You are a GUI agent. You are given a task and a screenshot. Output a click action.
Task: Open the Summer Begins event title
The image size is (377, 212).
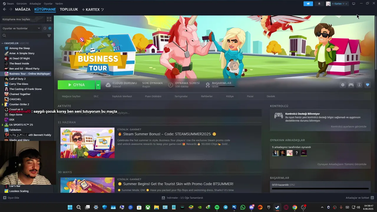(178, 184)
